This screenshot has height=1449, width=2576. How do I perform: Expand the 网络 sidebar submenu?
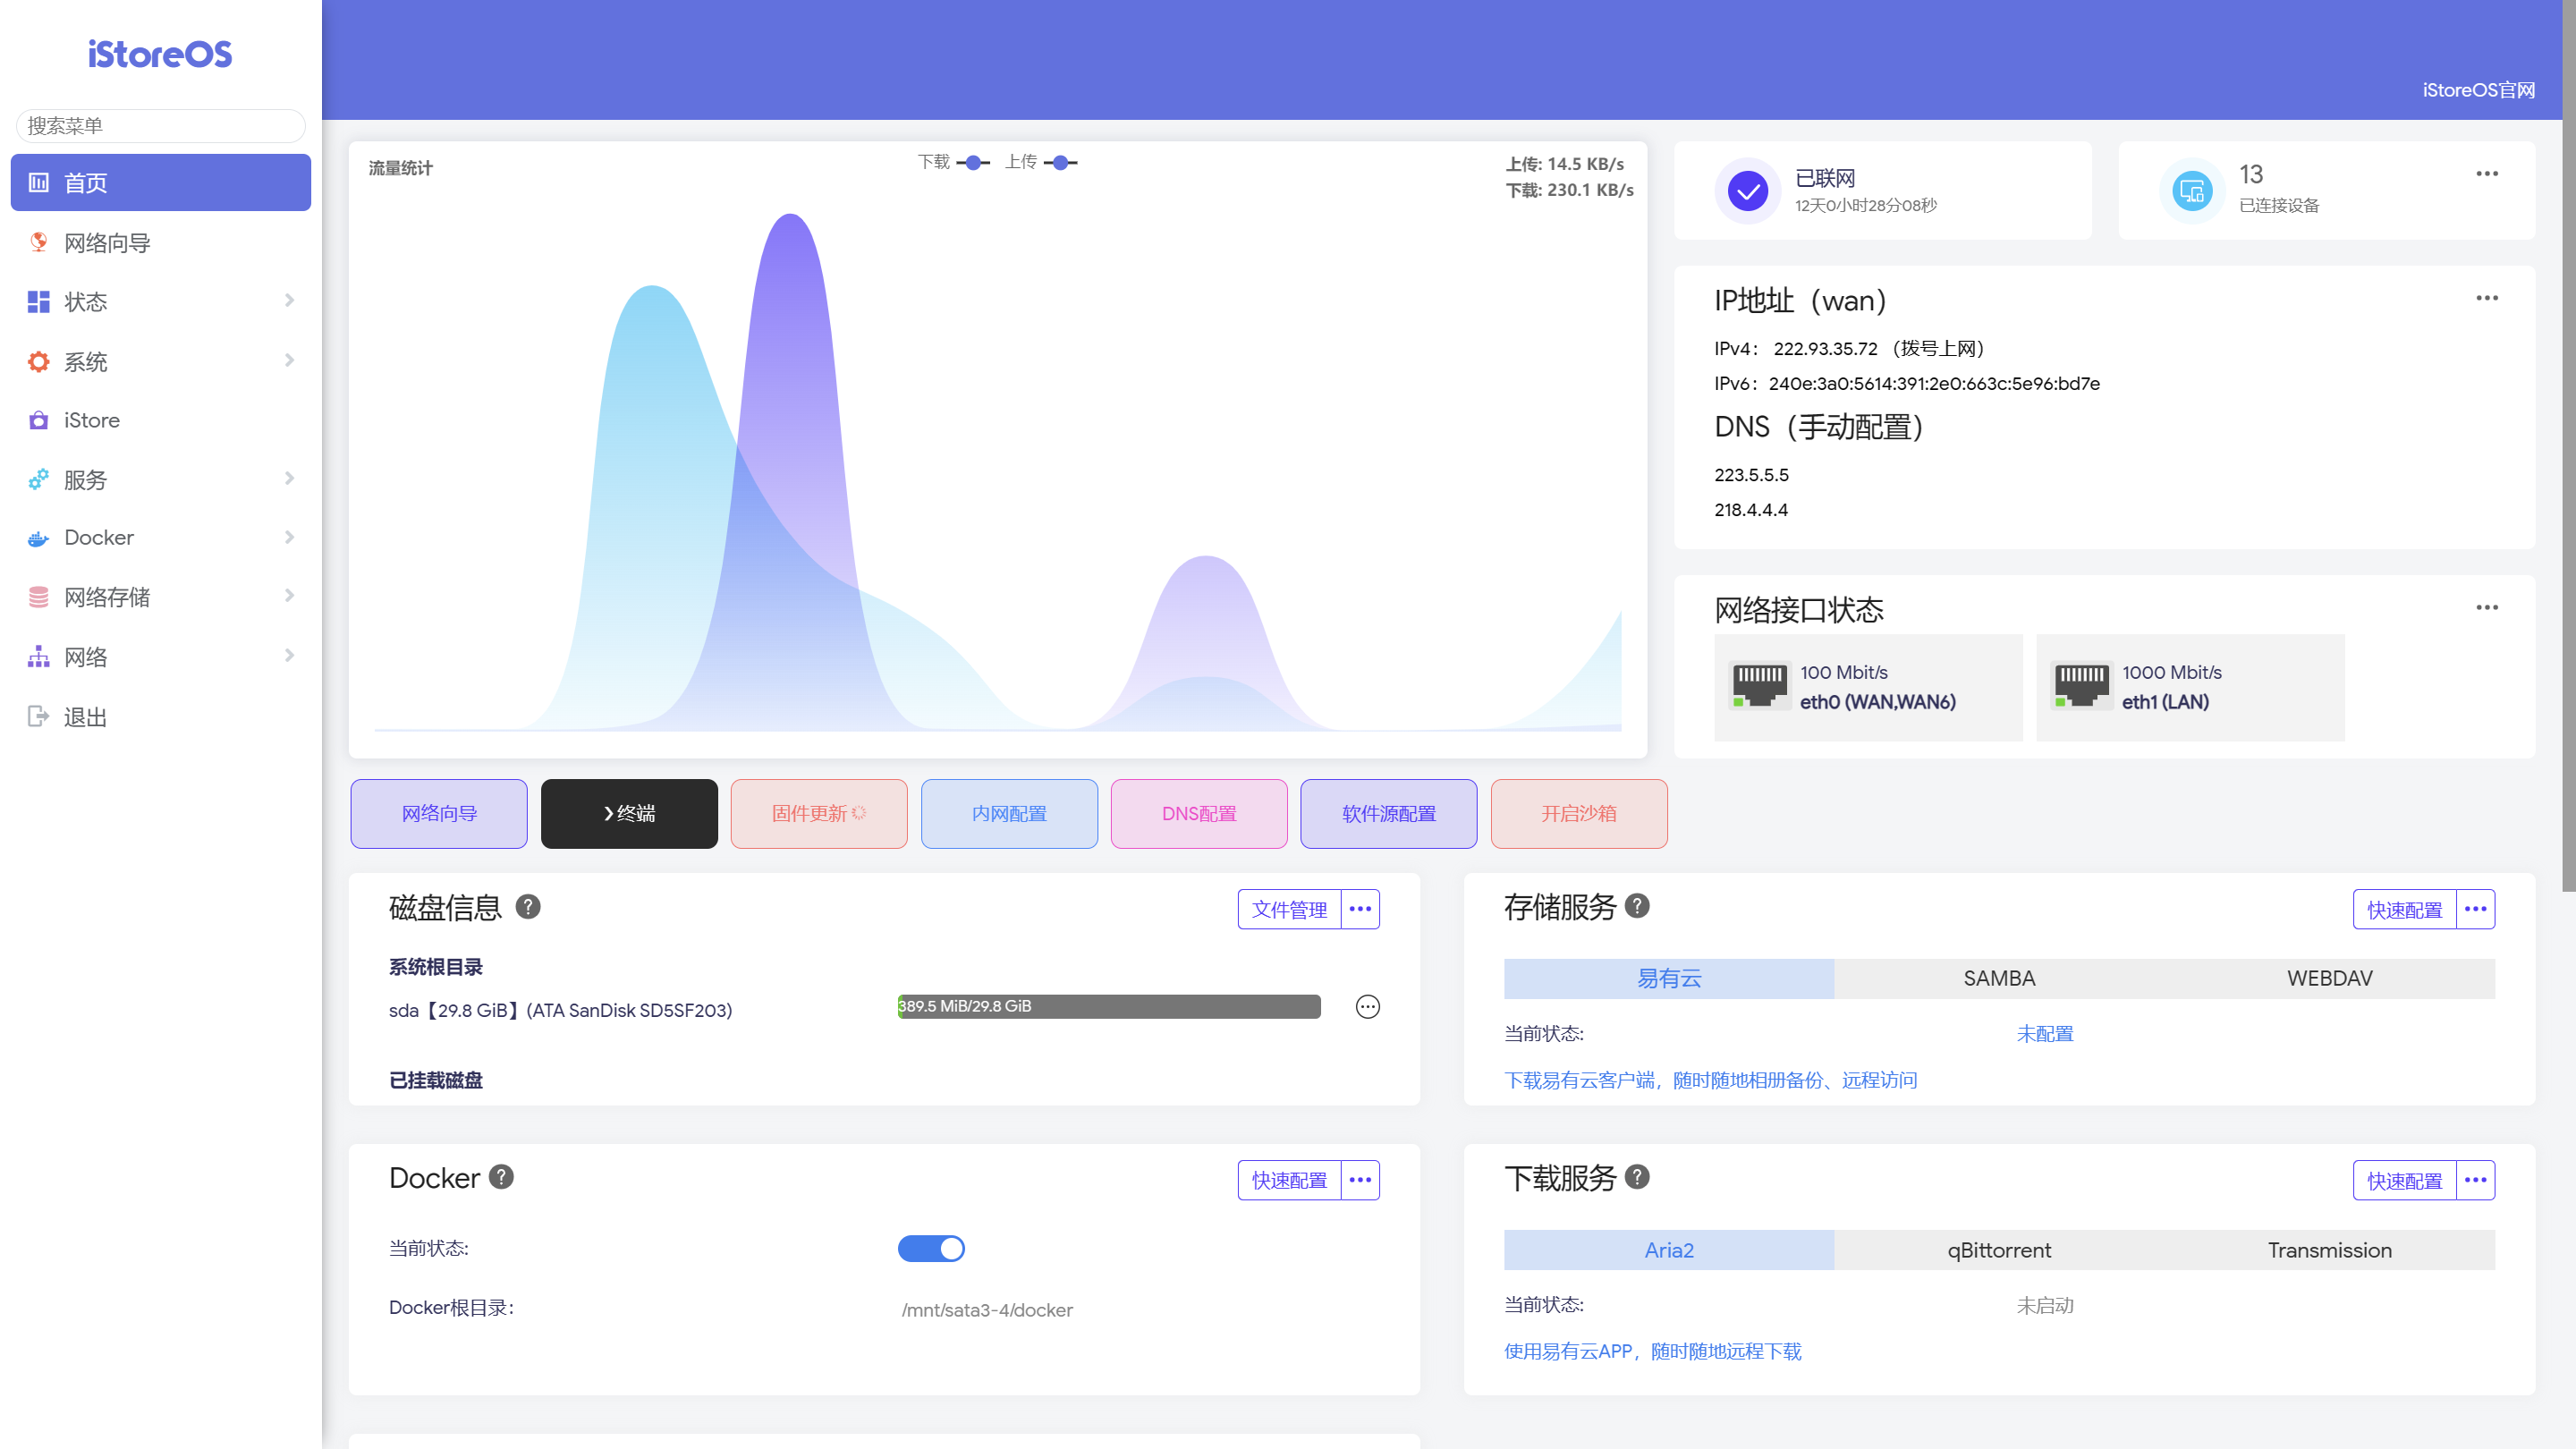point(86,656)
